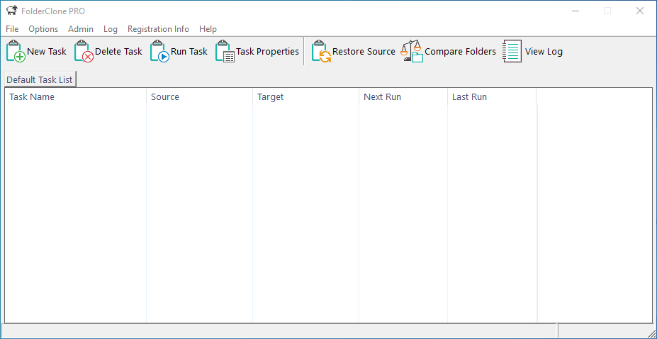Sort by the Target column header
The image size is (657, 339).
[306, 96]
